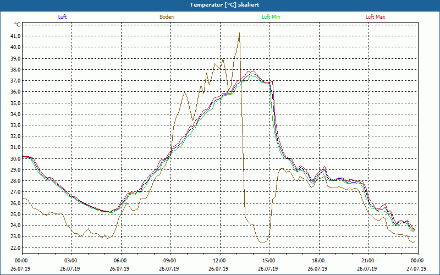Click the red 'Luft Max' legend label
The width and height of the screenshot is (440, 275).
pyautogui.click(x=375, y=17)
